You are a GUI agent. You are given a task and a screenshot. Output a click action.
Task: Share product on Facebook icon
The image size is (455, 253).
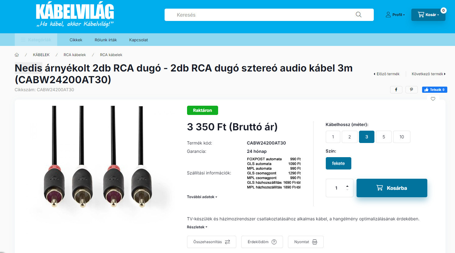(x=396, y=90)
